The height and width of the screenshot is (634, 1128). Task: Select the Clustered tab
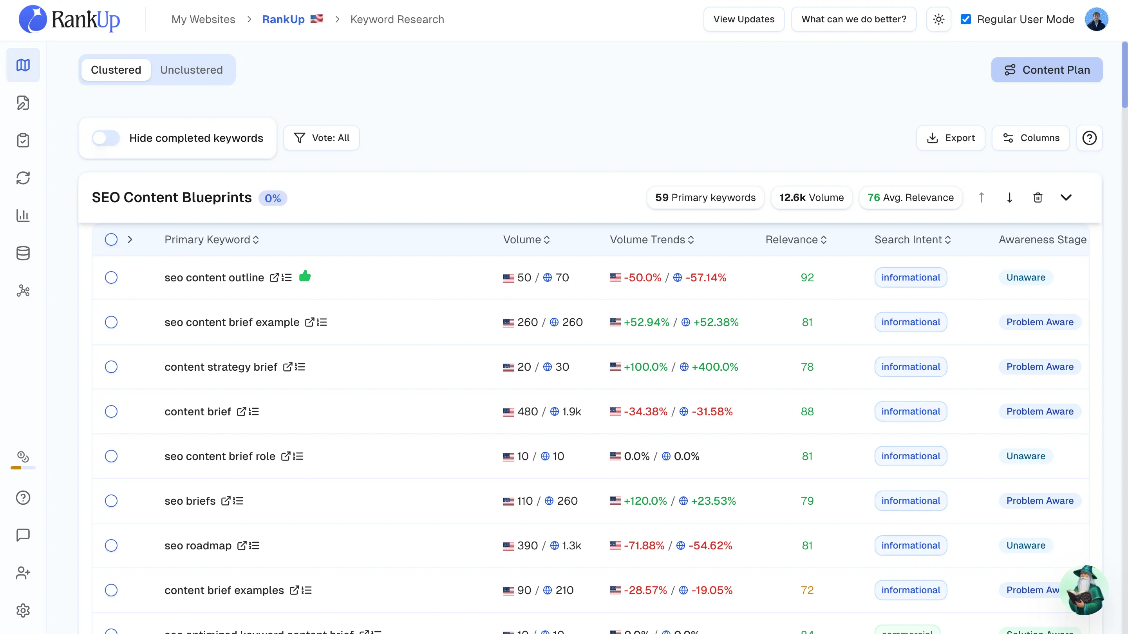click(x=116, y=70)
